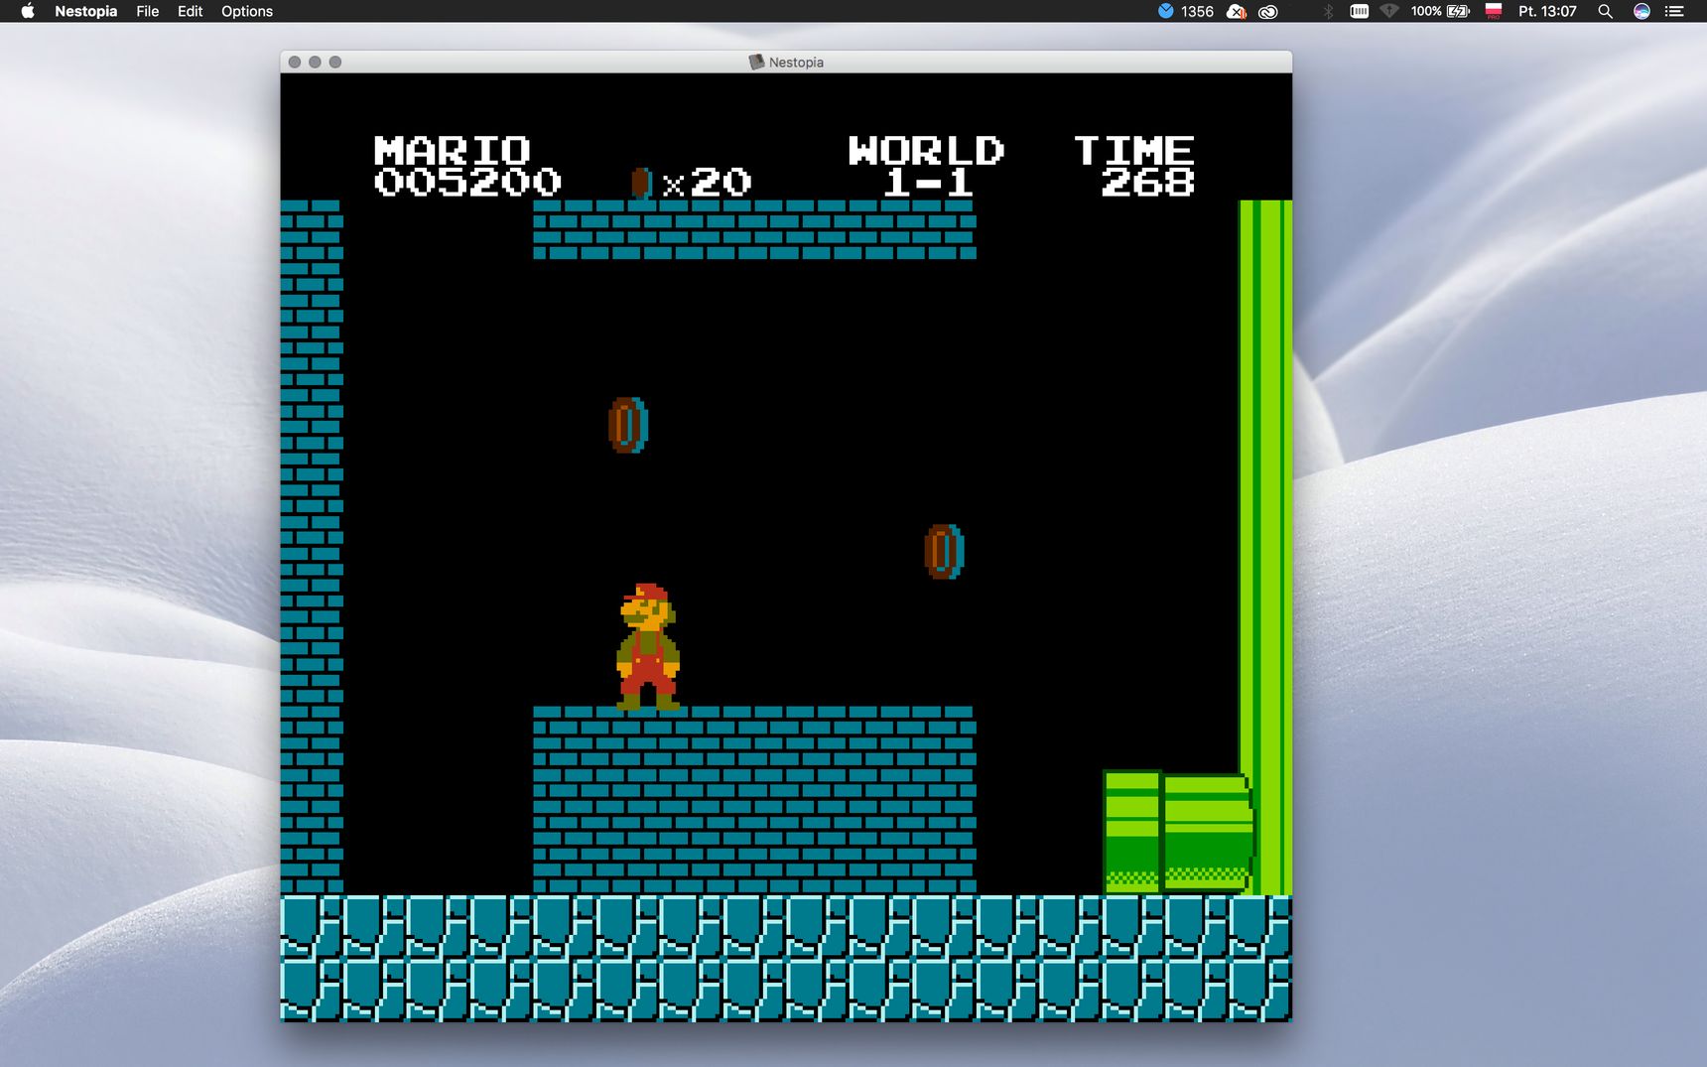
Task: Click the TIME label in HUD
Action: (1134, 150)
